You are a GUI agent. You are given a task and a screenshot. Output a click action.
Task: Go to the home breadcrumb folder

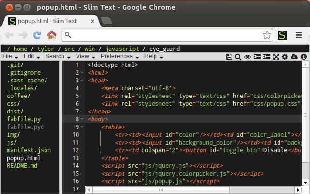pyautogui.click(x=20, y=48)
